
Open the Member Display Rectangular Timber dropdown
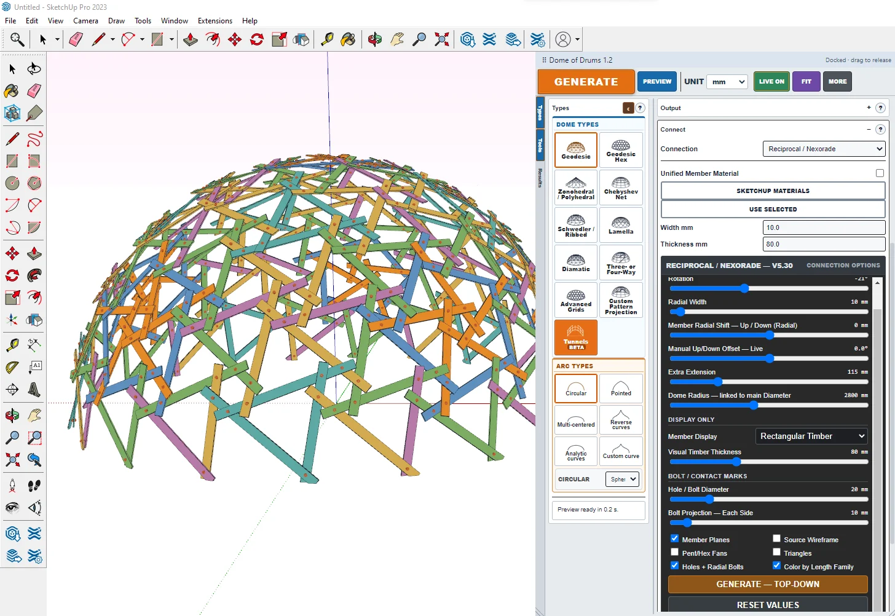tap(811, 436)
